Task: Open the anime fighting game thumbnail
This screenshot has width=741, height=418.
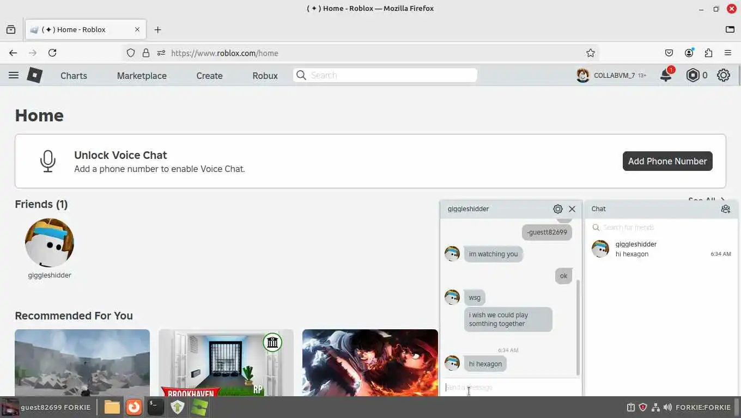Action: point(370,362)
